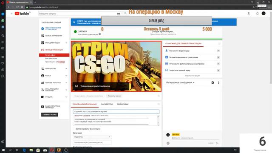Click the YouTube search input field
The image size is (272, 153).
click(x=78, y=14)
